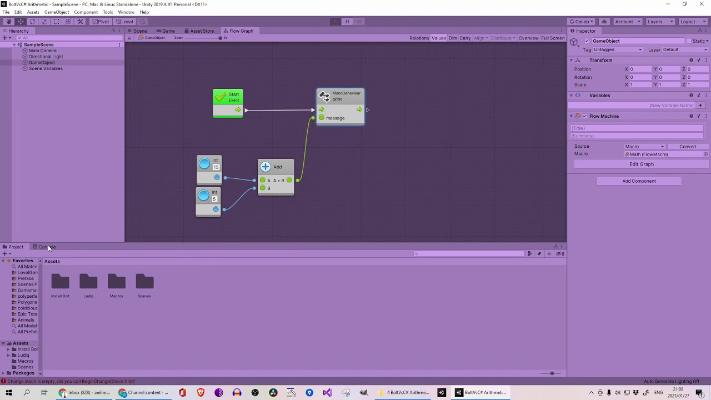Select the Rotate tool

[x=32, y=22]
